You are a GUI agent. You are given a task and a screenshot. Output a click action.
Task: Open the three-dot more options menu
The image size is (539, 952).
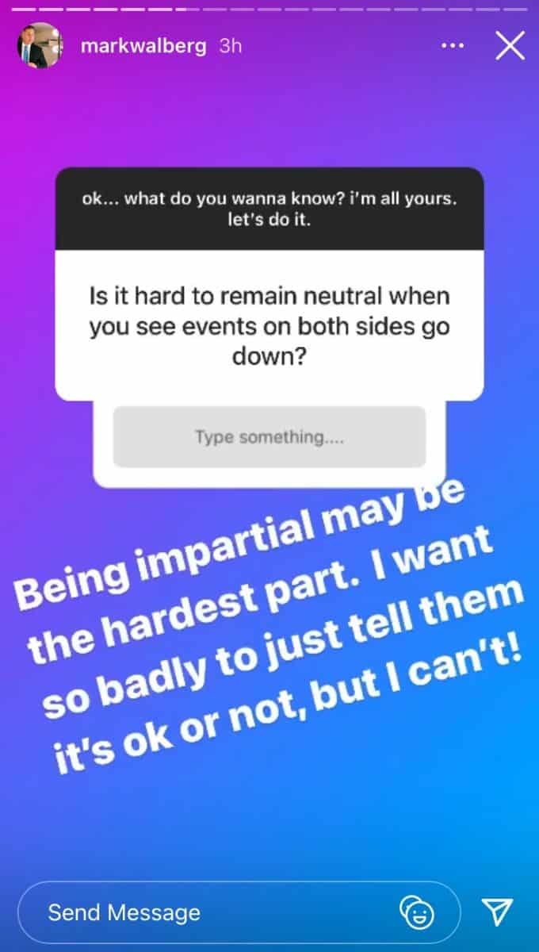point(453,47)
